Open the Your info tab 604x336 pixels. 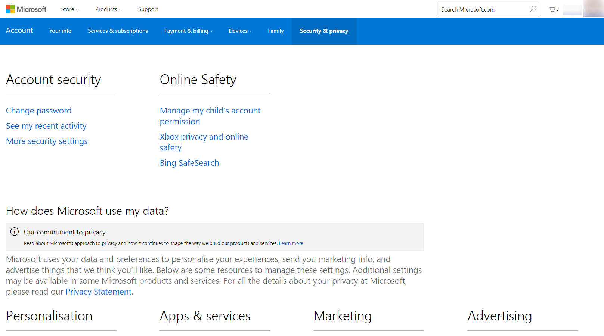click(61, 31)
